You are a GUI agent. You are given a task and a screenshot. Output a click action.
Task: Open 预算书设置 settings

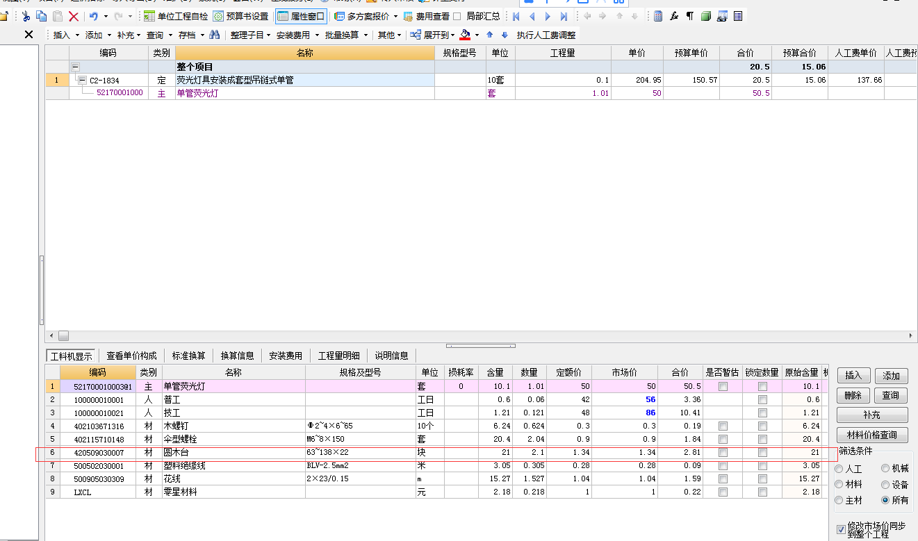[241, 16]
